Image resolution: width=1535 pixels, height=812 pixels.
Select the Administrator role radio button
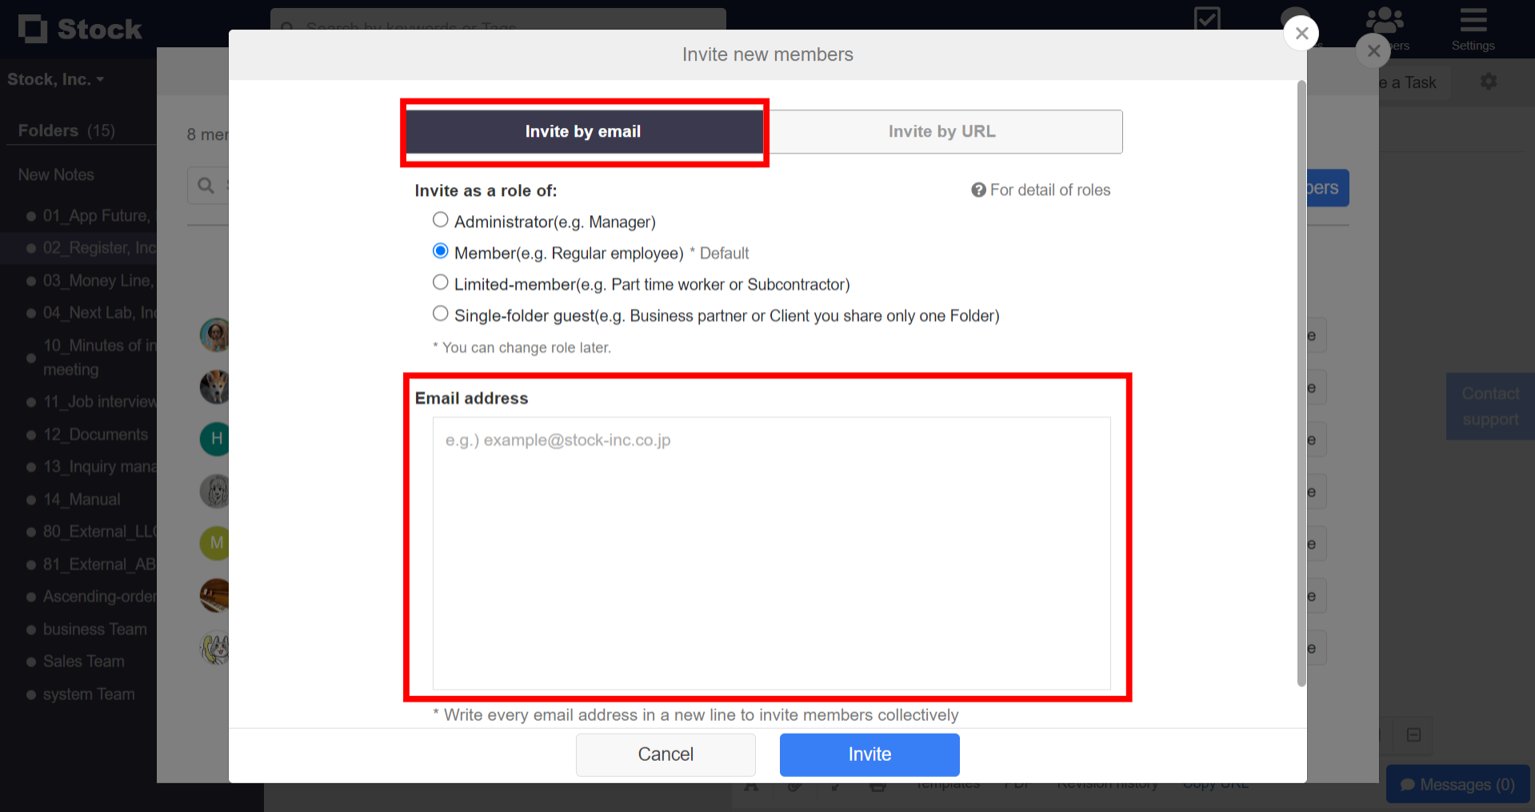point(440,220)
